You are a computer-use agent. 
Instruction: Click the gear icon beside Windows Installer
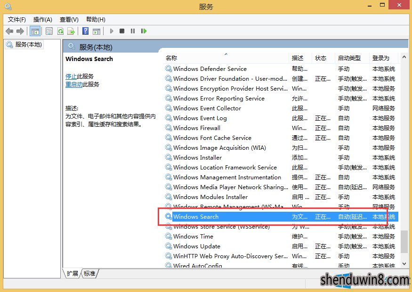point(168,157)
